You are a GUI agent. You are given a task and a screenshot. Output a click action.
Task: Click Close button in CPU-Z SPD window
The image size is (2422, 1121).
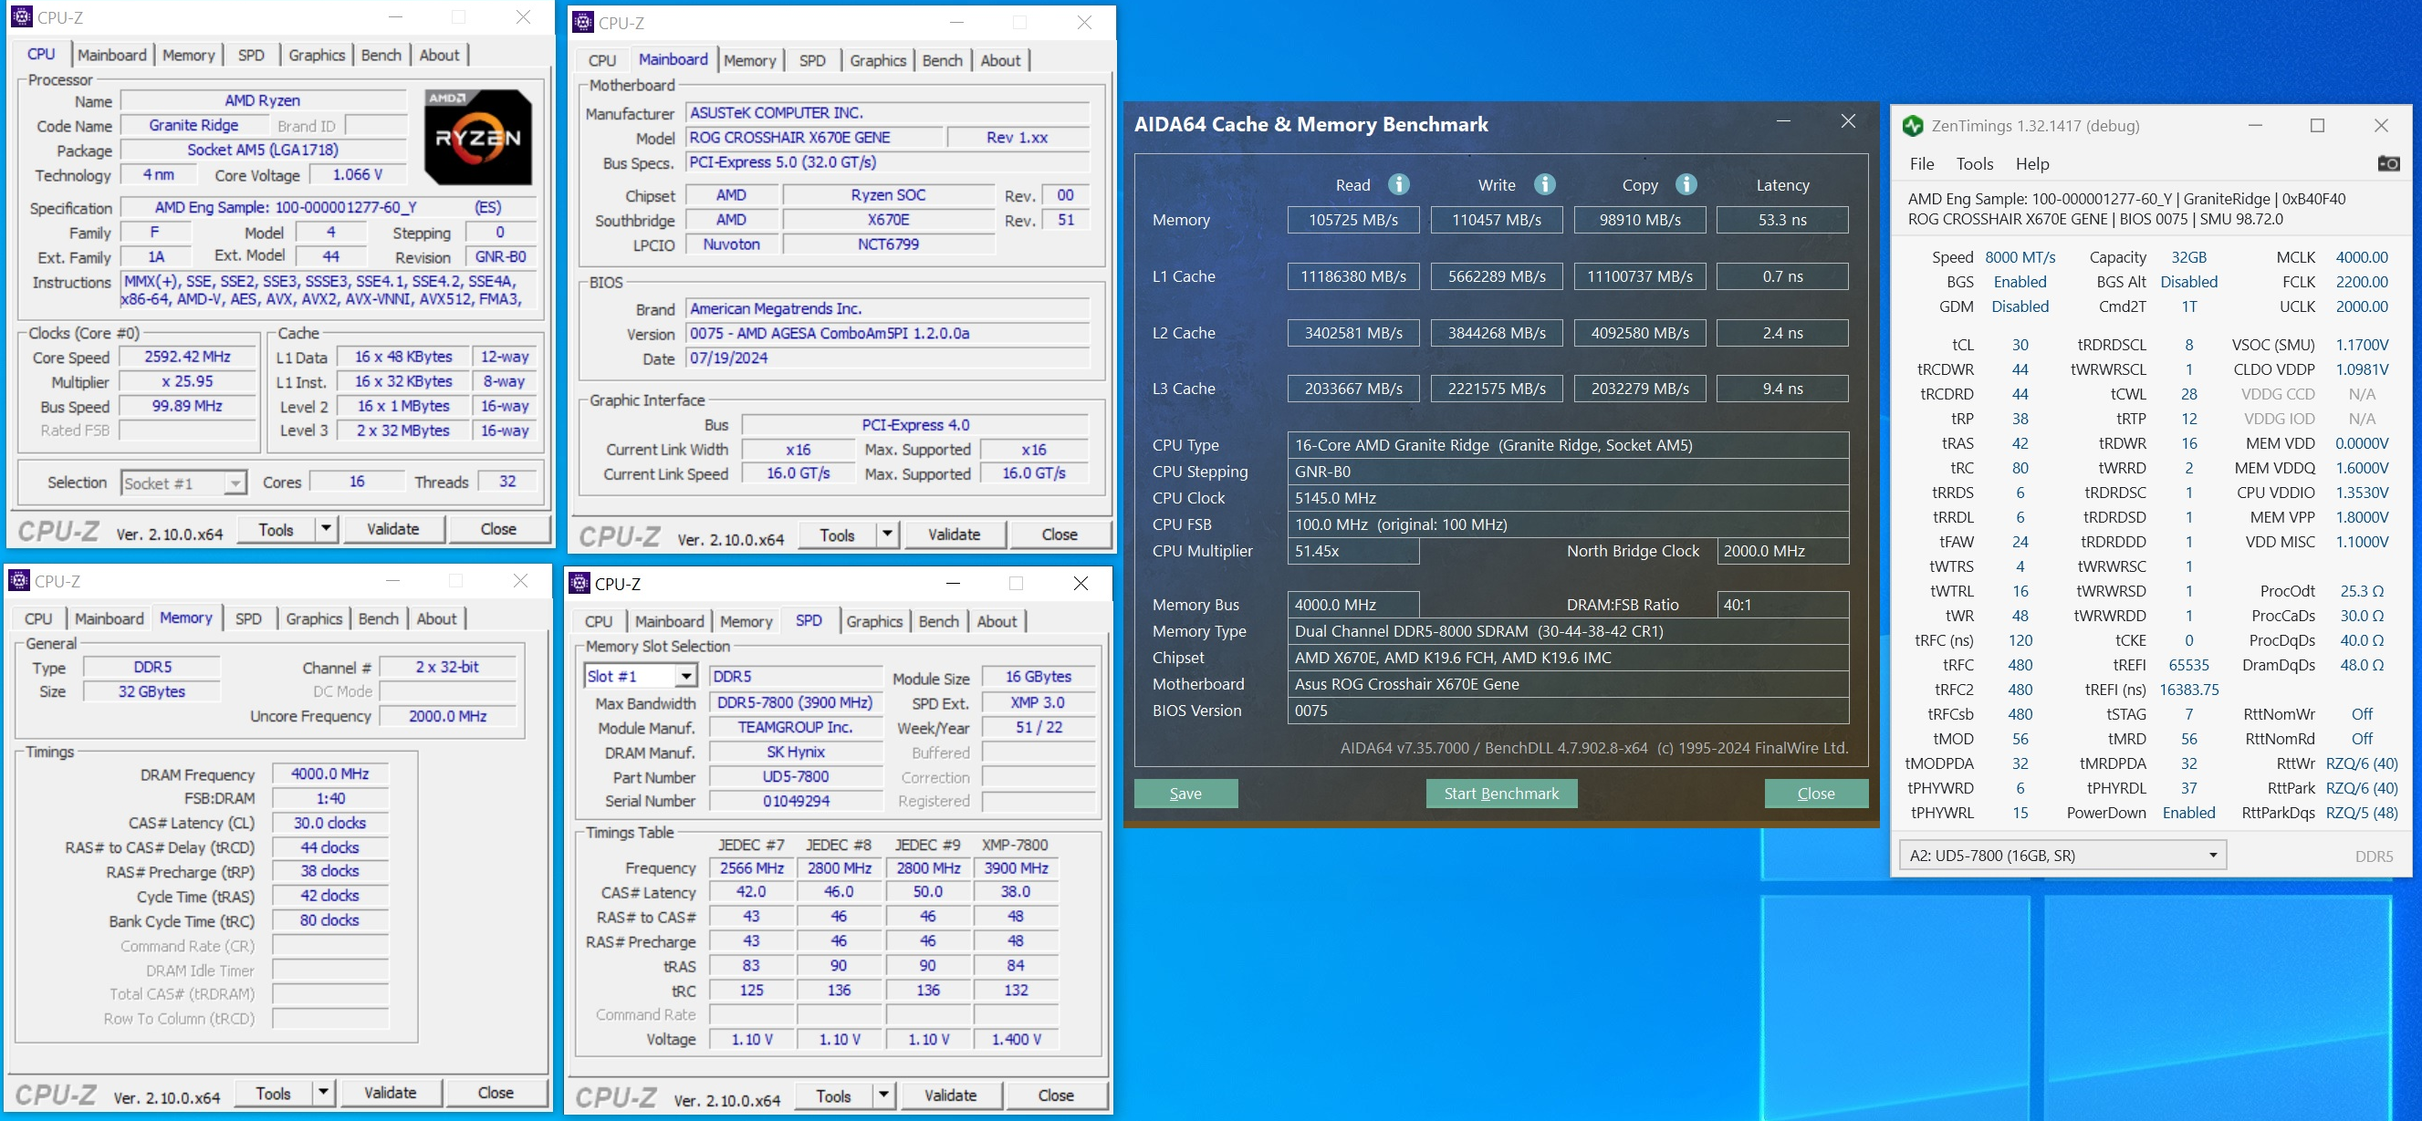(x=1056, y=1095)
